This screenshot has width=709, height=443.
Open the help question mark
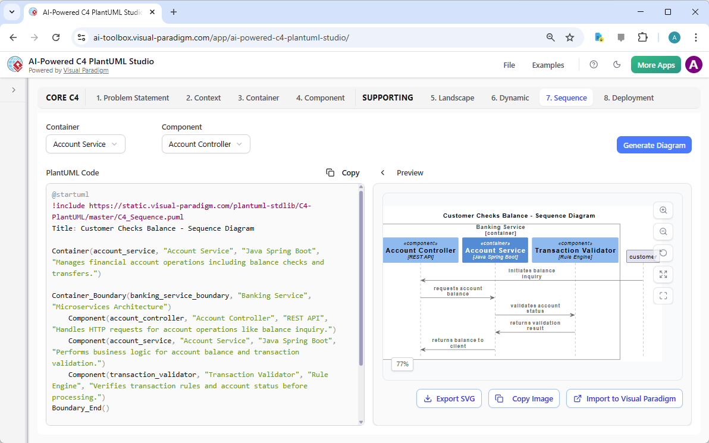(593, 64)
